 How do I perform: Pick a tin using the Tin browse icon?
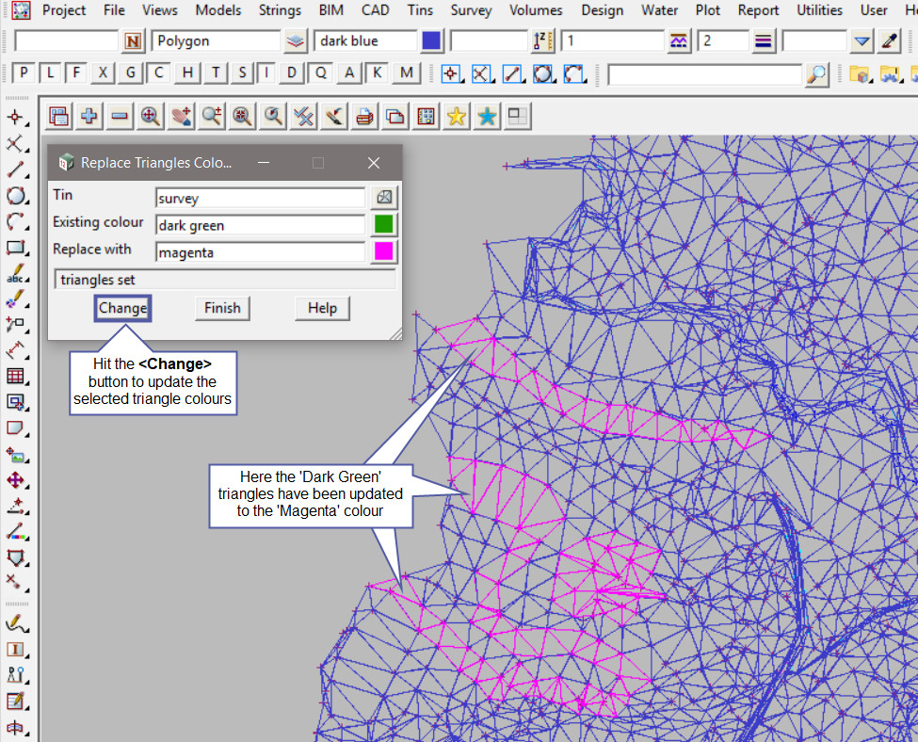[x=383, y=198]
